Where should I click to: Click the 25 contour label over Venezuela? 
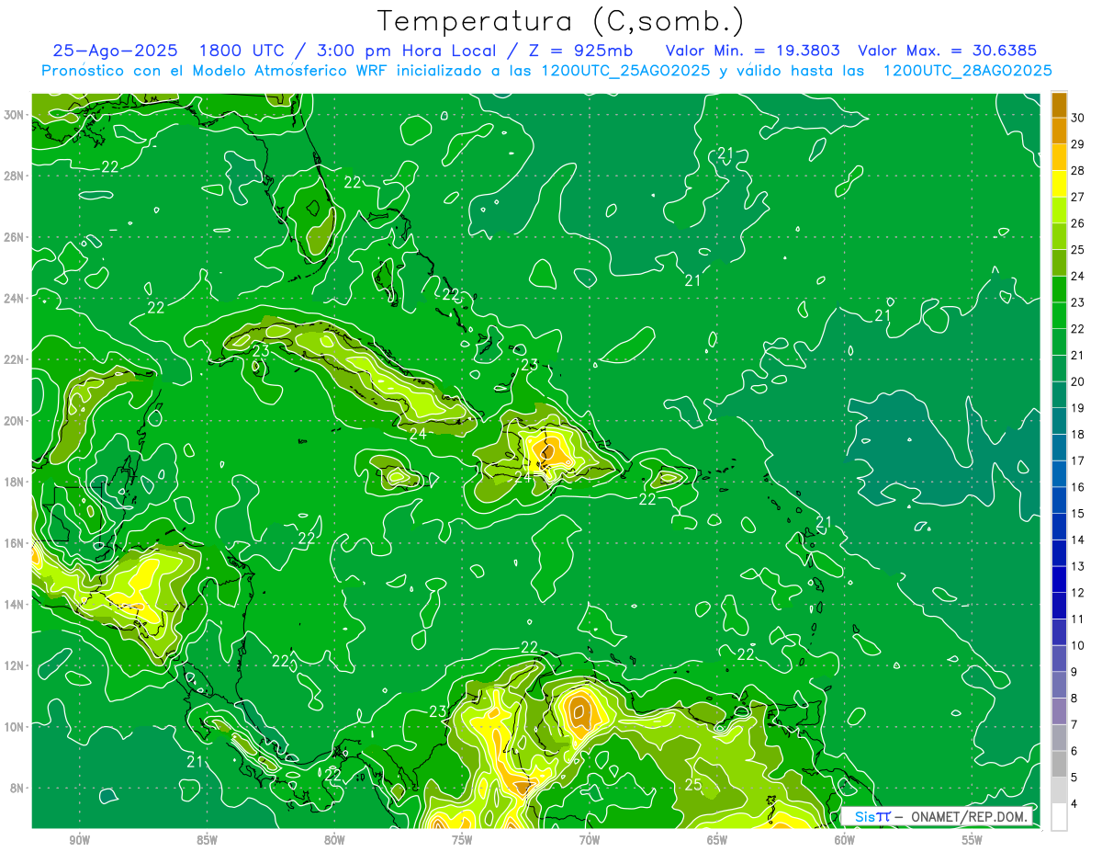coord(693,785)
